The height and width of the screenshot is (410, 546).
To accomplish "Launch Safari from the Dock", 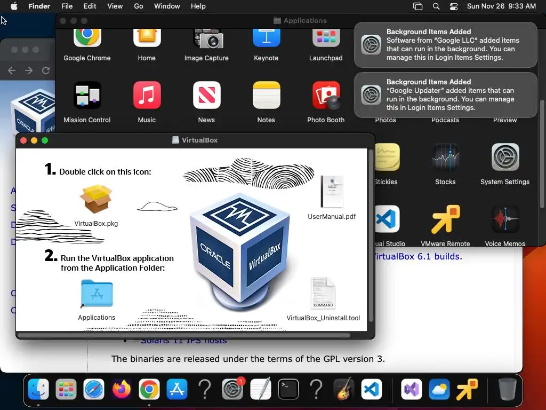I will tap(94, 389).
